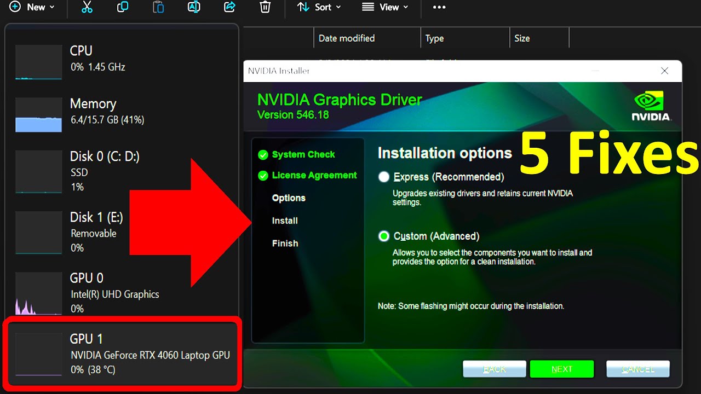Select GPU 1 NVIDIA GeForce RTX 4060 entry
701x394 pixels.
(x=123, y=354)
